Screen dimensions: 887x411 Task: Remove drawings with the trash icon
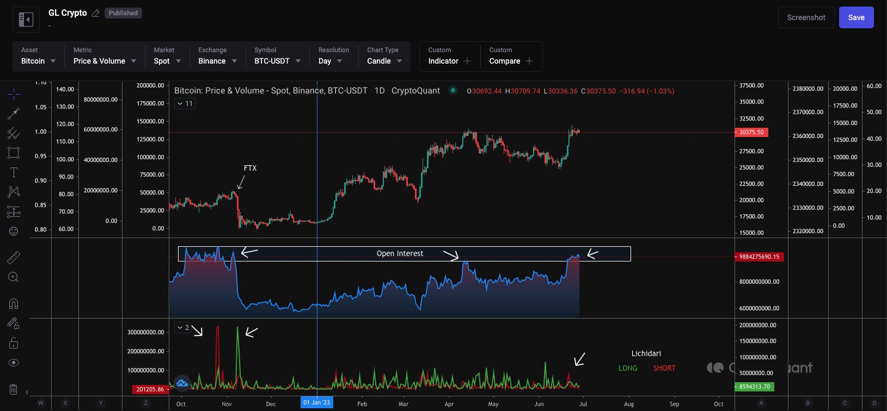[x=14, y=389]
